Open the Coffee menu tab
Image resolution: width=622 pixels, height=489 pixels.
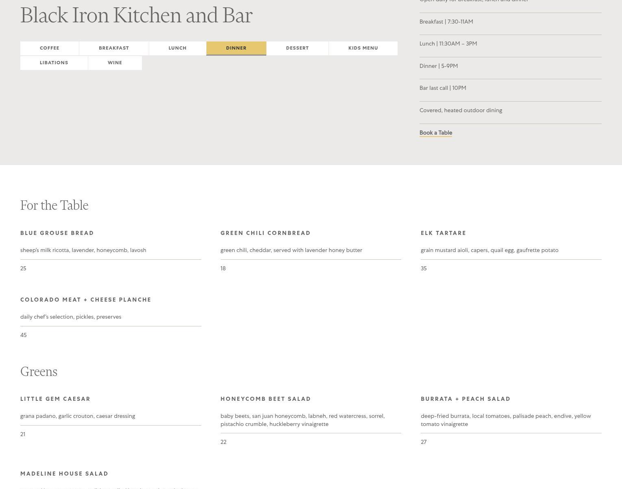click(x=50, y=48)
